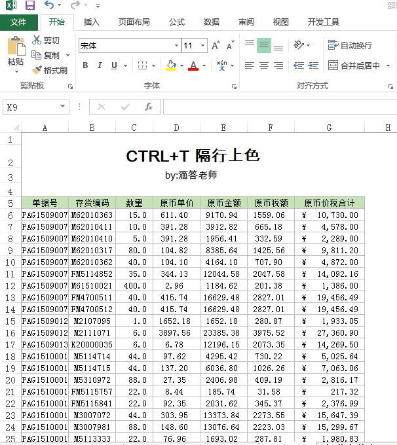Open the font name dropdown 宋体
The width and height of the screenshot is (397, 445).
tap(177, 45)
